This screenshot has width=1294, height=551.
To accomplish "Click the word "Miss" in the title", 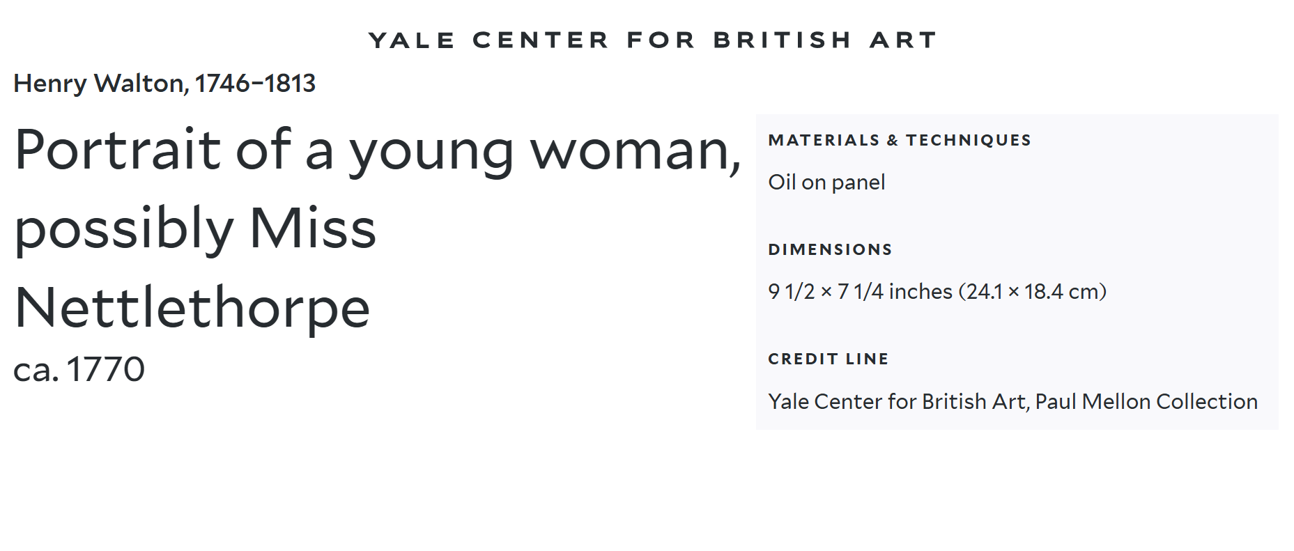I will tap(312, 228).
